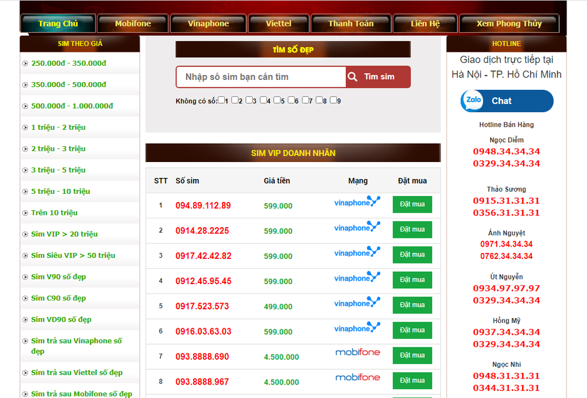This screenshot has width=587, height=398.
Task: Open Sim trả sau Vinaphone số đẹp link
Action: [76, 346]
